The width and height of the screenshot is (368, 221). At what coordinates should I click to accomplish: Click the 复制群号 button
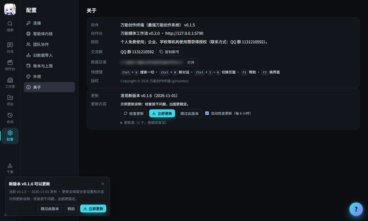coord(169,52)
